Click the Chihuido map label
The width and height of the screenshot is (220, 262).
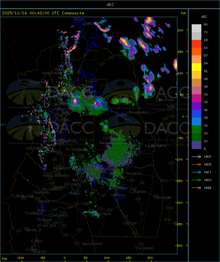[x=44, y=220]
